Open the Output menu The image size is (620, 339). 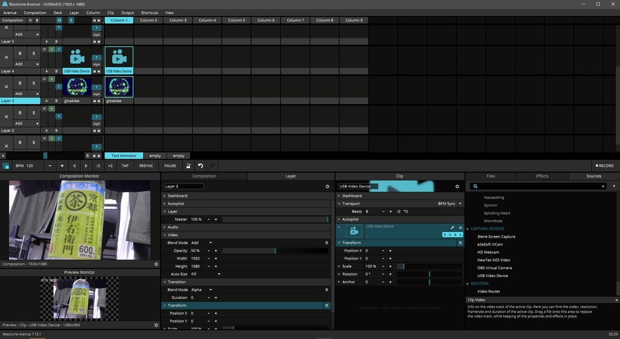click(x=128, y=12)
